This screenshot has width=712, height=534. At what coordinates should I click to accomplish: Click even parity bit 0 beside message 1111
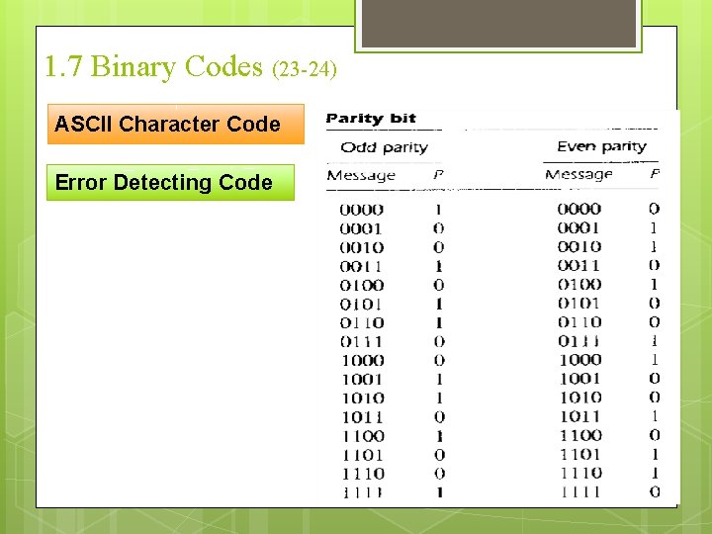[655, 491]
